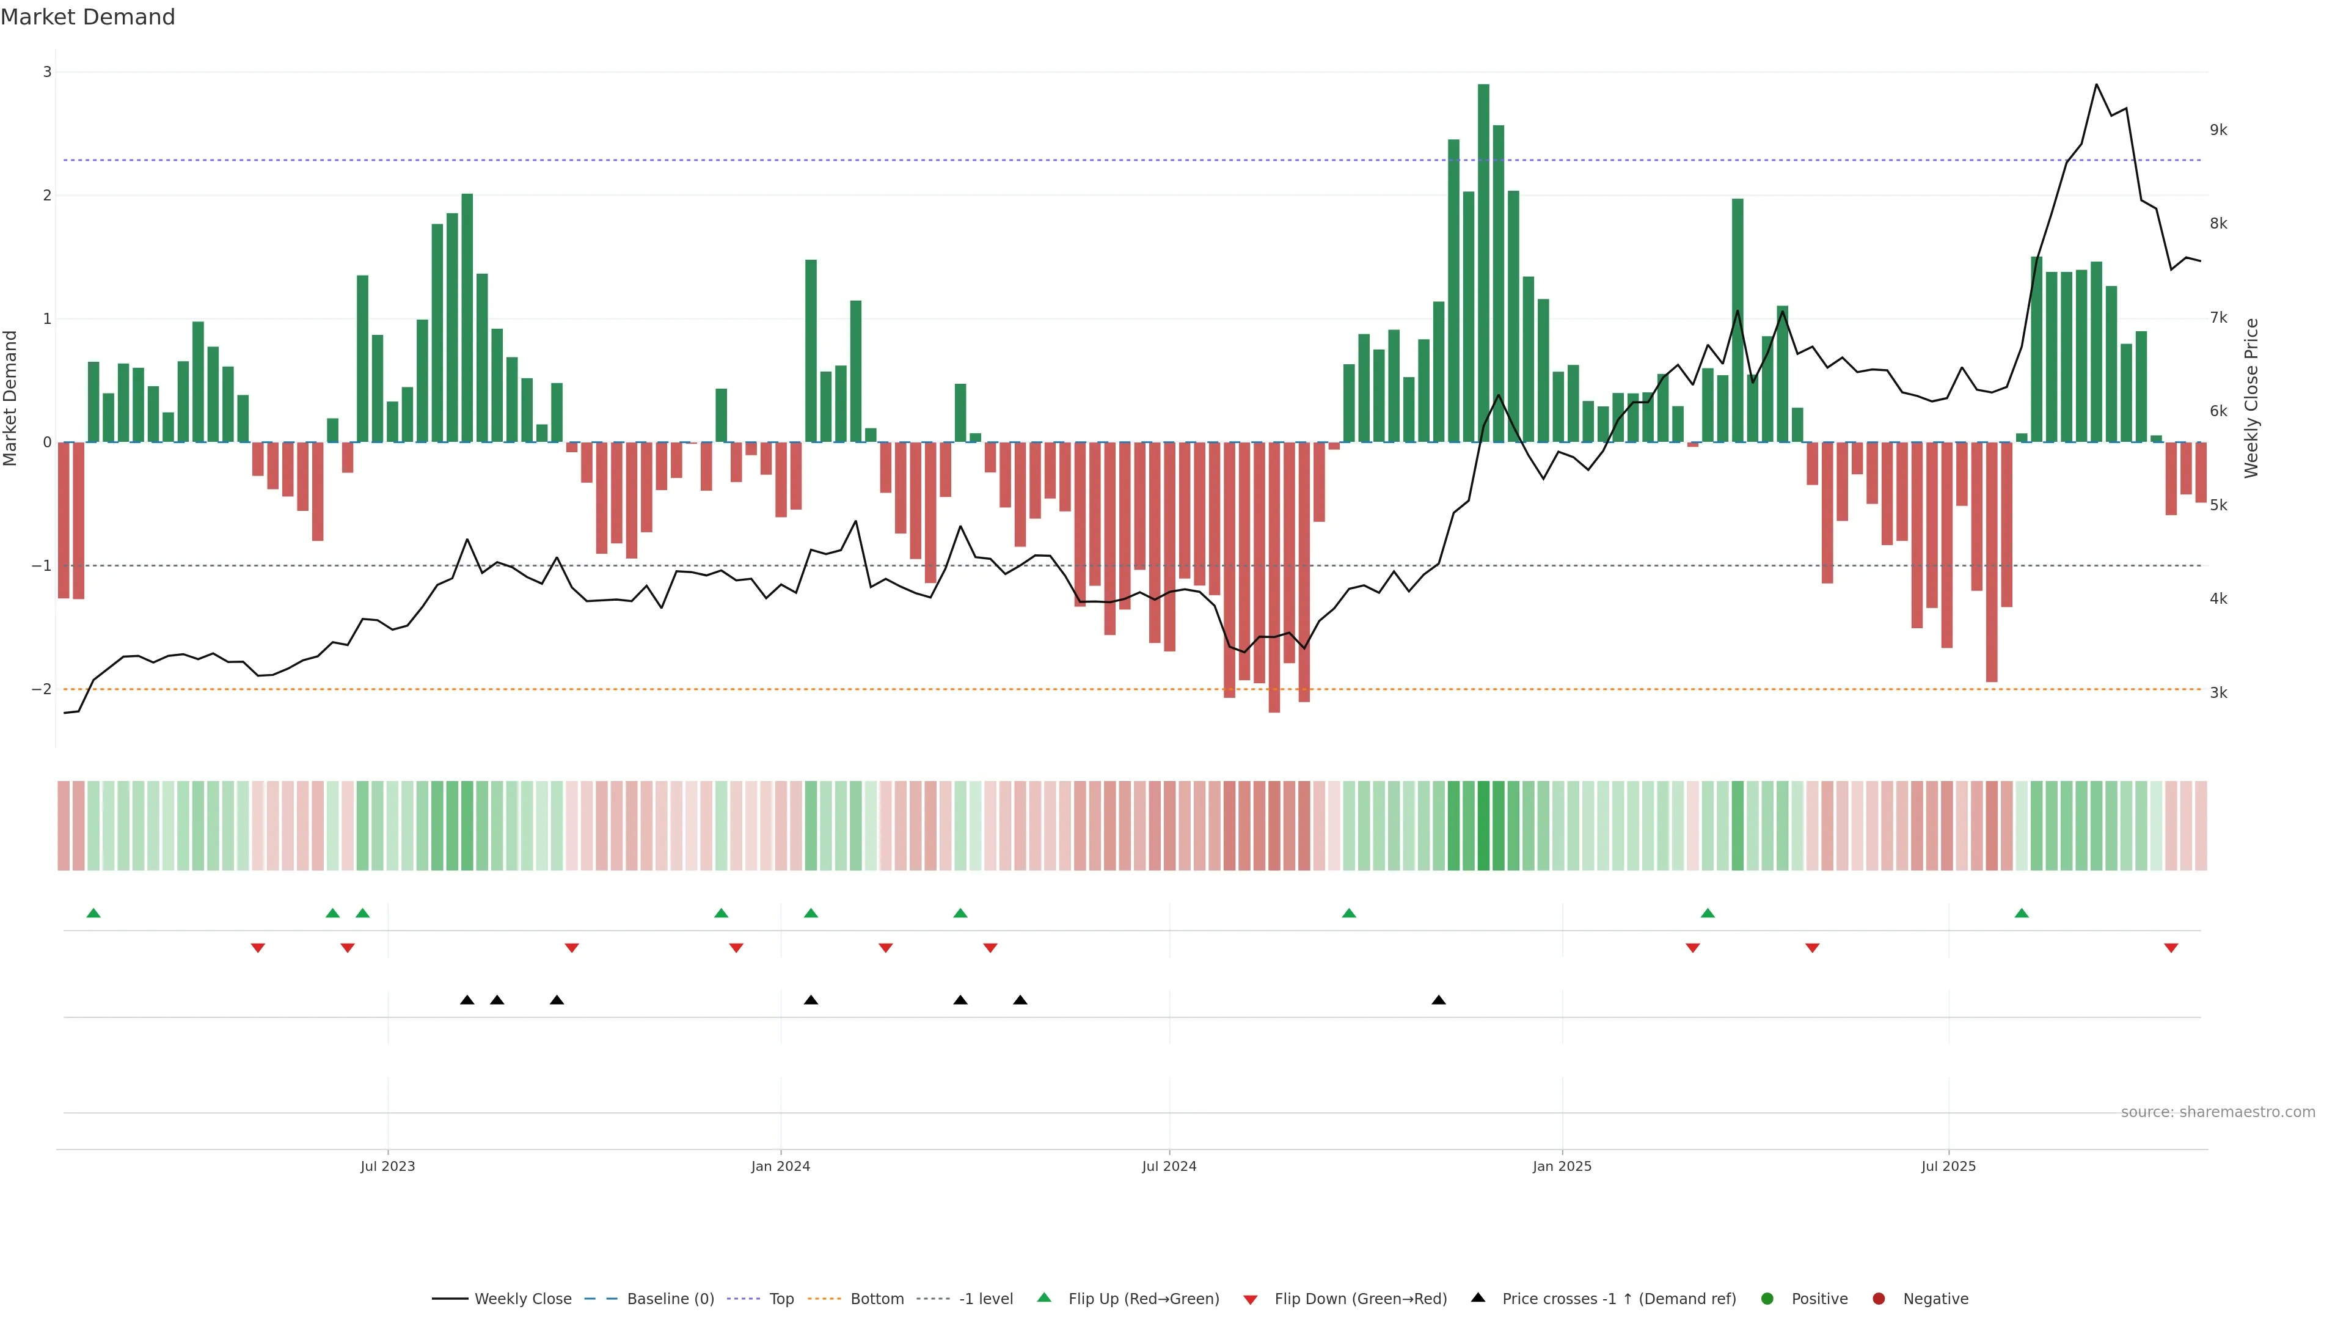Toggle Top dotted line legend entry
2346x1320 pixels.
(x=781, y=1298)
